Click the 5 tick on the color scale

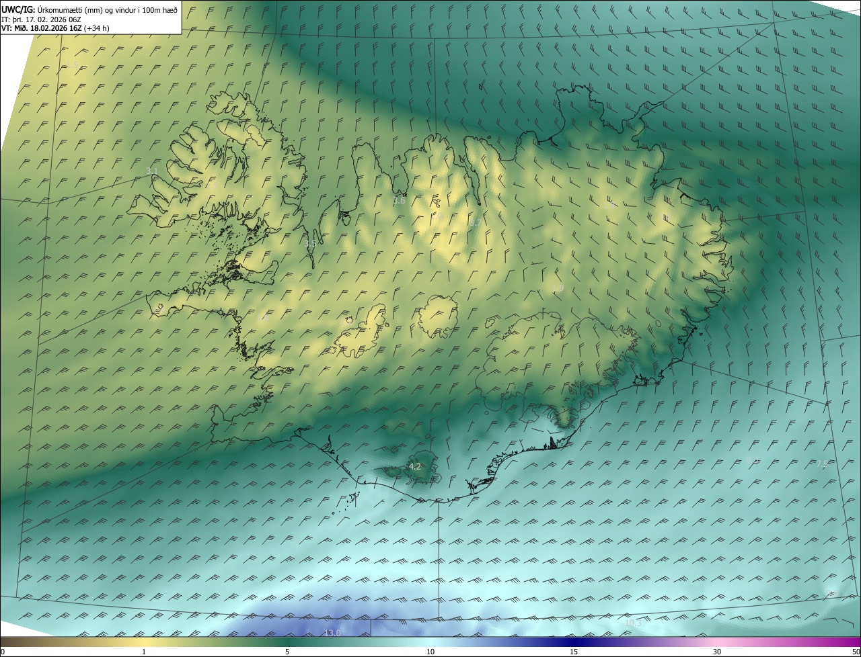(x=287, y=652)
